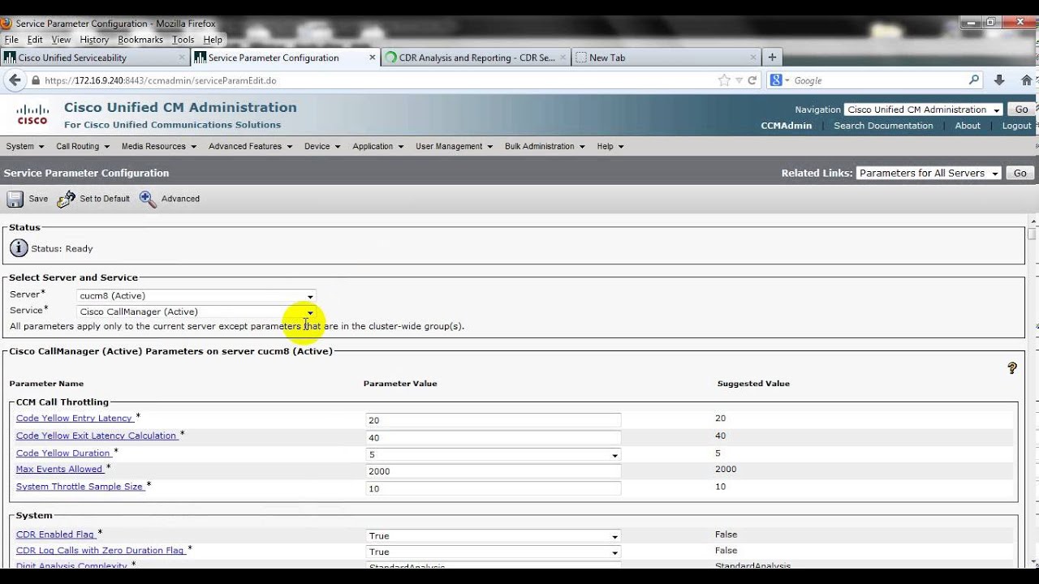This screenshot has height=584, width=1039.
Task: Click the Cisco logo
Action: [x=32, y=114]
